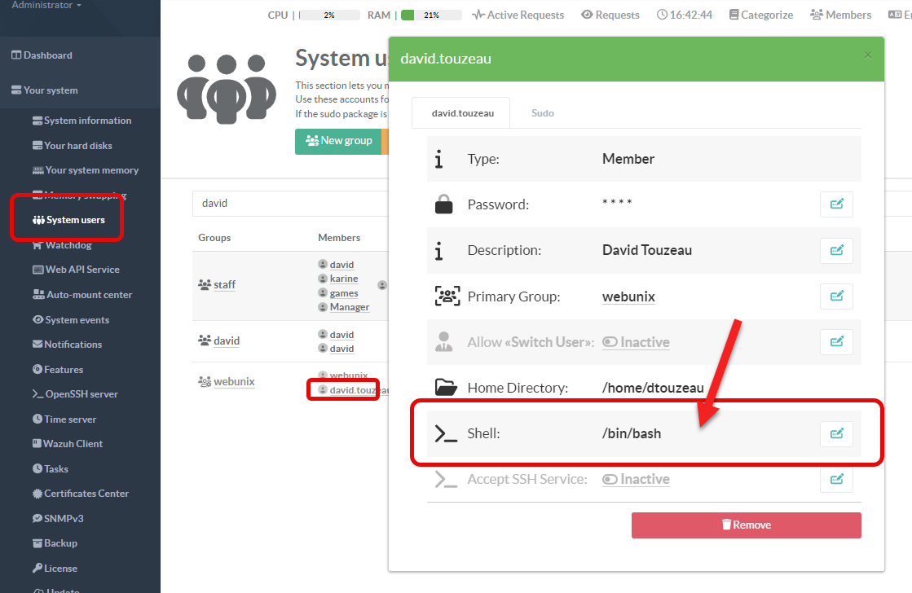Click the edit icon for Shell row
This screenshot has width=912, height=593.
[x=836, y=433]
